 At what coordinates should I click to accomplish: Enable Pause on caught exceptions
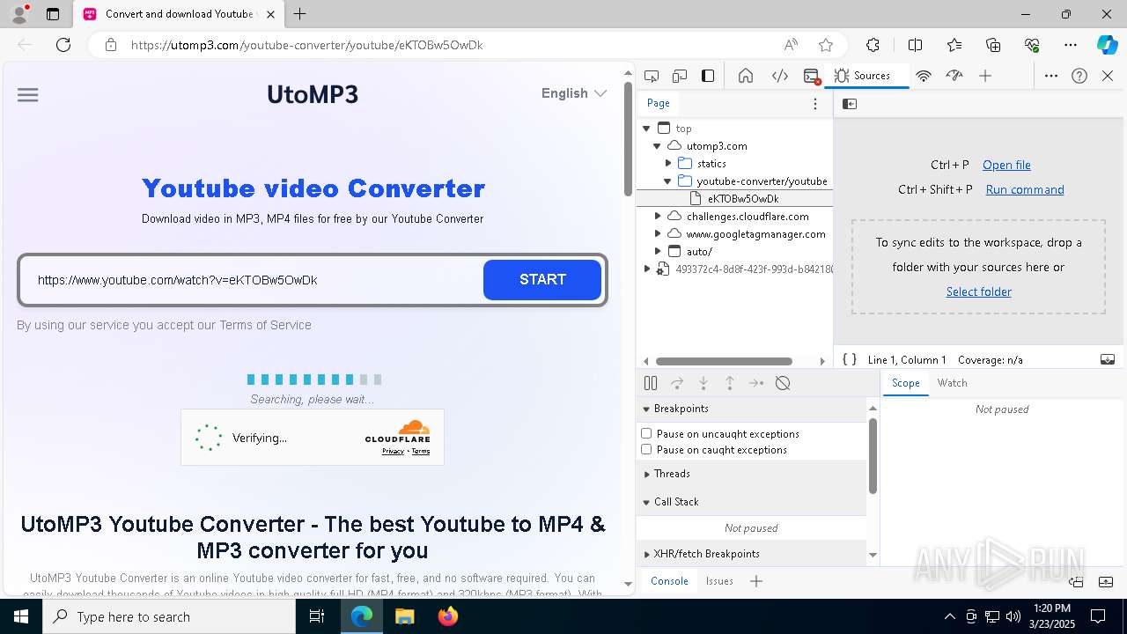pos(646,449)
